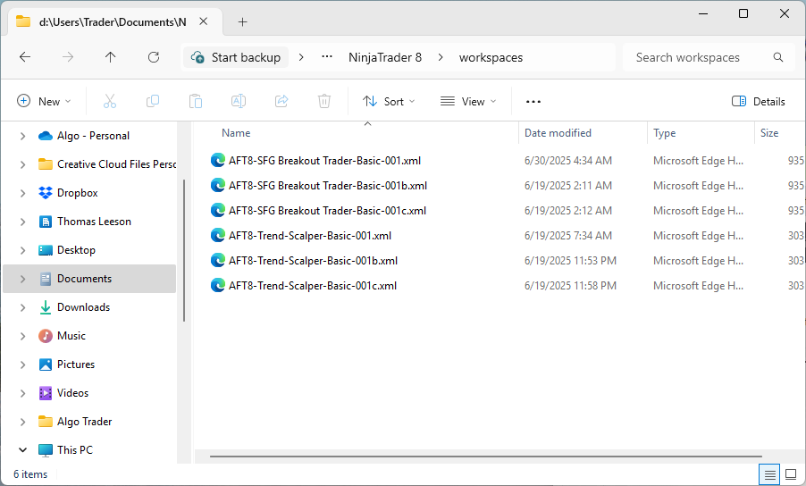This screenshot has height=486, width=806.
Task: Click Edge icon of Breakout Trader-Basic-001.xml
Action: (x=218, y=160)
